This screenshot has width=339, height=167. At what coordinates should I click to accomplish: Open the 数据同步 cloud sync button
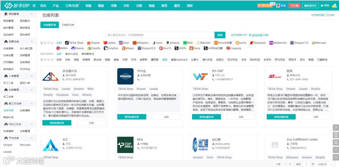click(310, 6)
